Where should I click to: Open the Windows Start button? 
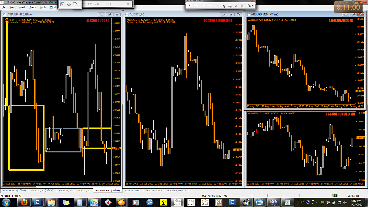[6, 202]
